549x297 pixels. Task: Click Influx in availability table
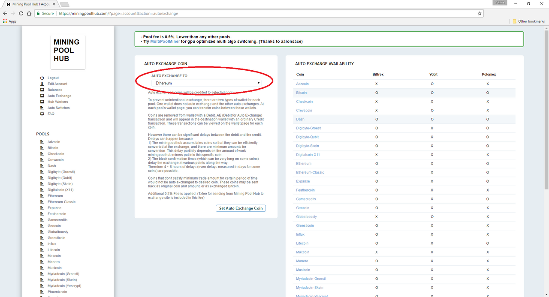300,234
